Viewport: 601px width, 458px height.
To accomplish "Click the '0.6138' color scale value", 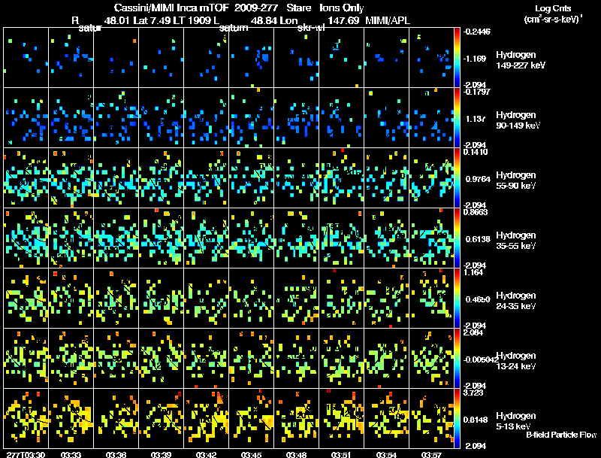I will (x=478, y=239).
